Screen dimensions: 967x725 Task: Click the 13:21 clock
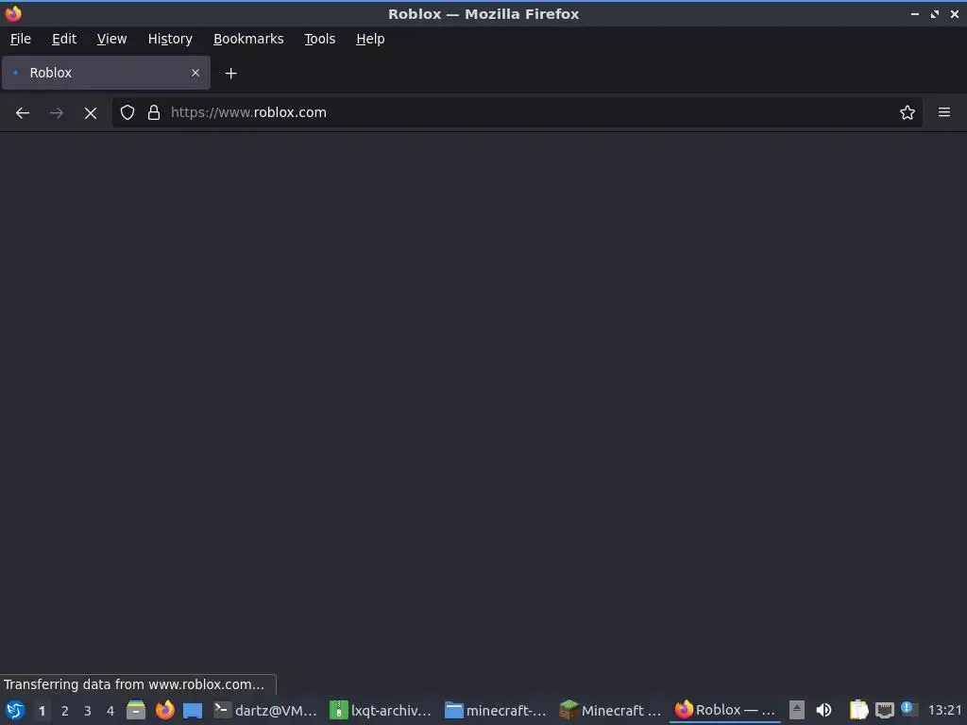pyautogui.click(x=944, y=711)
